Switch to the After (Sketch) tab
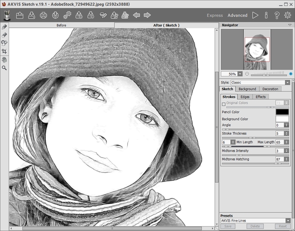The width and height of the screenshot is (295, 231). tap(166, 25)
